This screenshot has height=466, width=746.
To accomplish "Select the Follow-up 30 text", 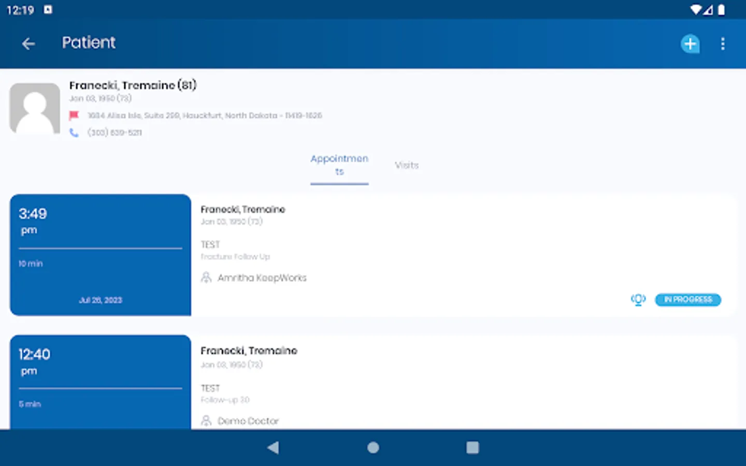I will click(225, 400).
